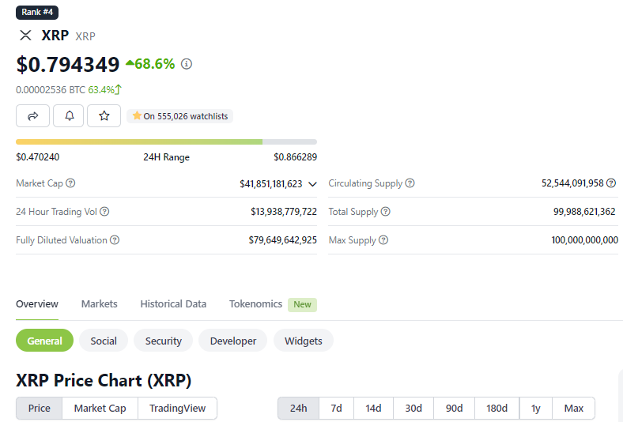Click the bell price alert icon
623x422 pixels.
click(69, 116)
